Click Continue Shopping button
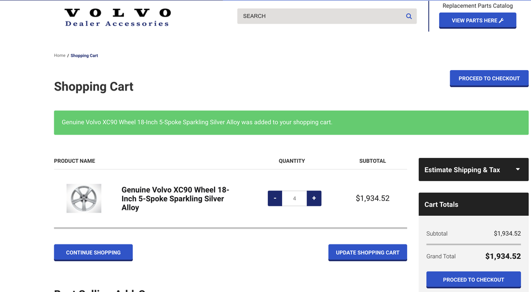This screenshot has height=292, width=531. (93, 252)
